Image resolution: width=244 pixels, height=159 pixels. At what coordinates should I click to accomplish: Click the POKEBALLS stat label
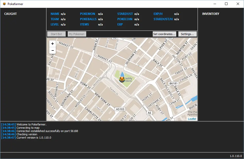coord(88,19)
